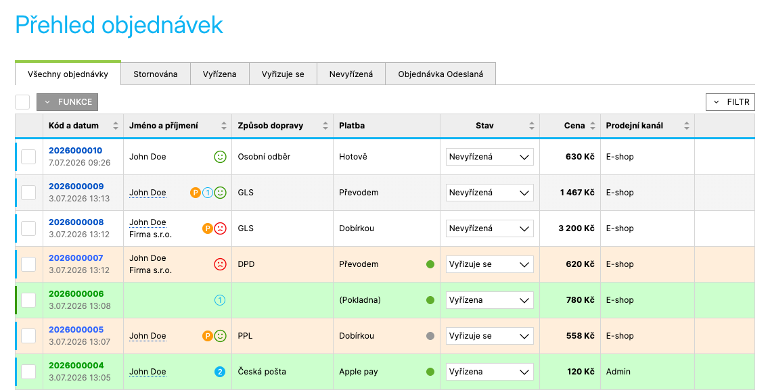Click outlined number 1 icon in order 2026000009
The image size is (770, 390).
(x=208, y=193)
